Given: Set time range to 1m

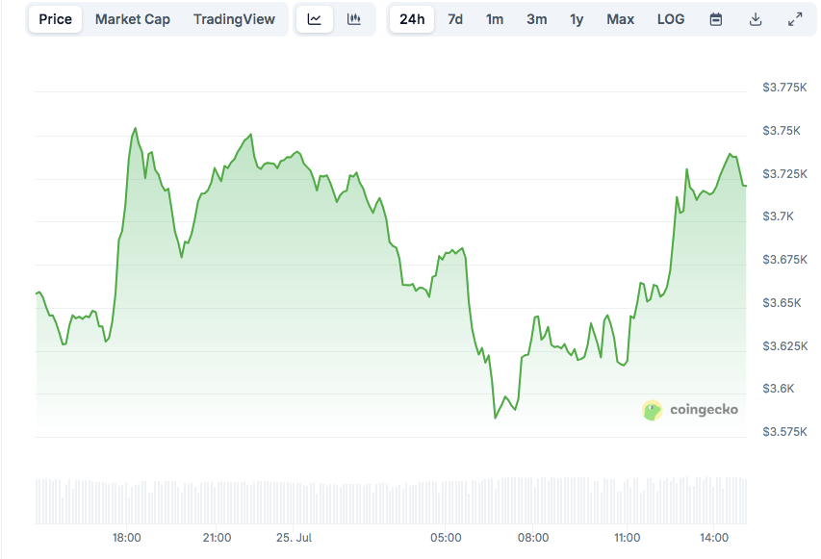Looking at the screenshot, I should click(495, 19).
